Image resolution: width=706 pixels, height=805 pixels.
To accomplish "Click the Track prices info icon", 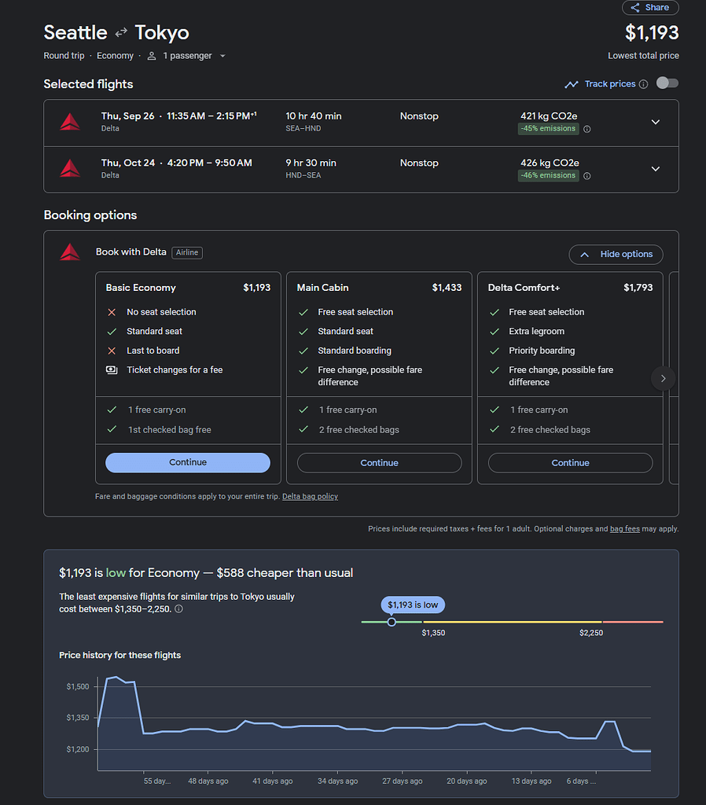I will pos(643,84).
